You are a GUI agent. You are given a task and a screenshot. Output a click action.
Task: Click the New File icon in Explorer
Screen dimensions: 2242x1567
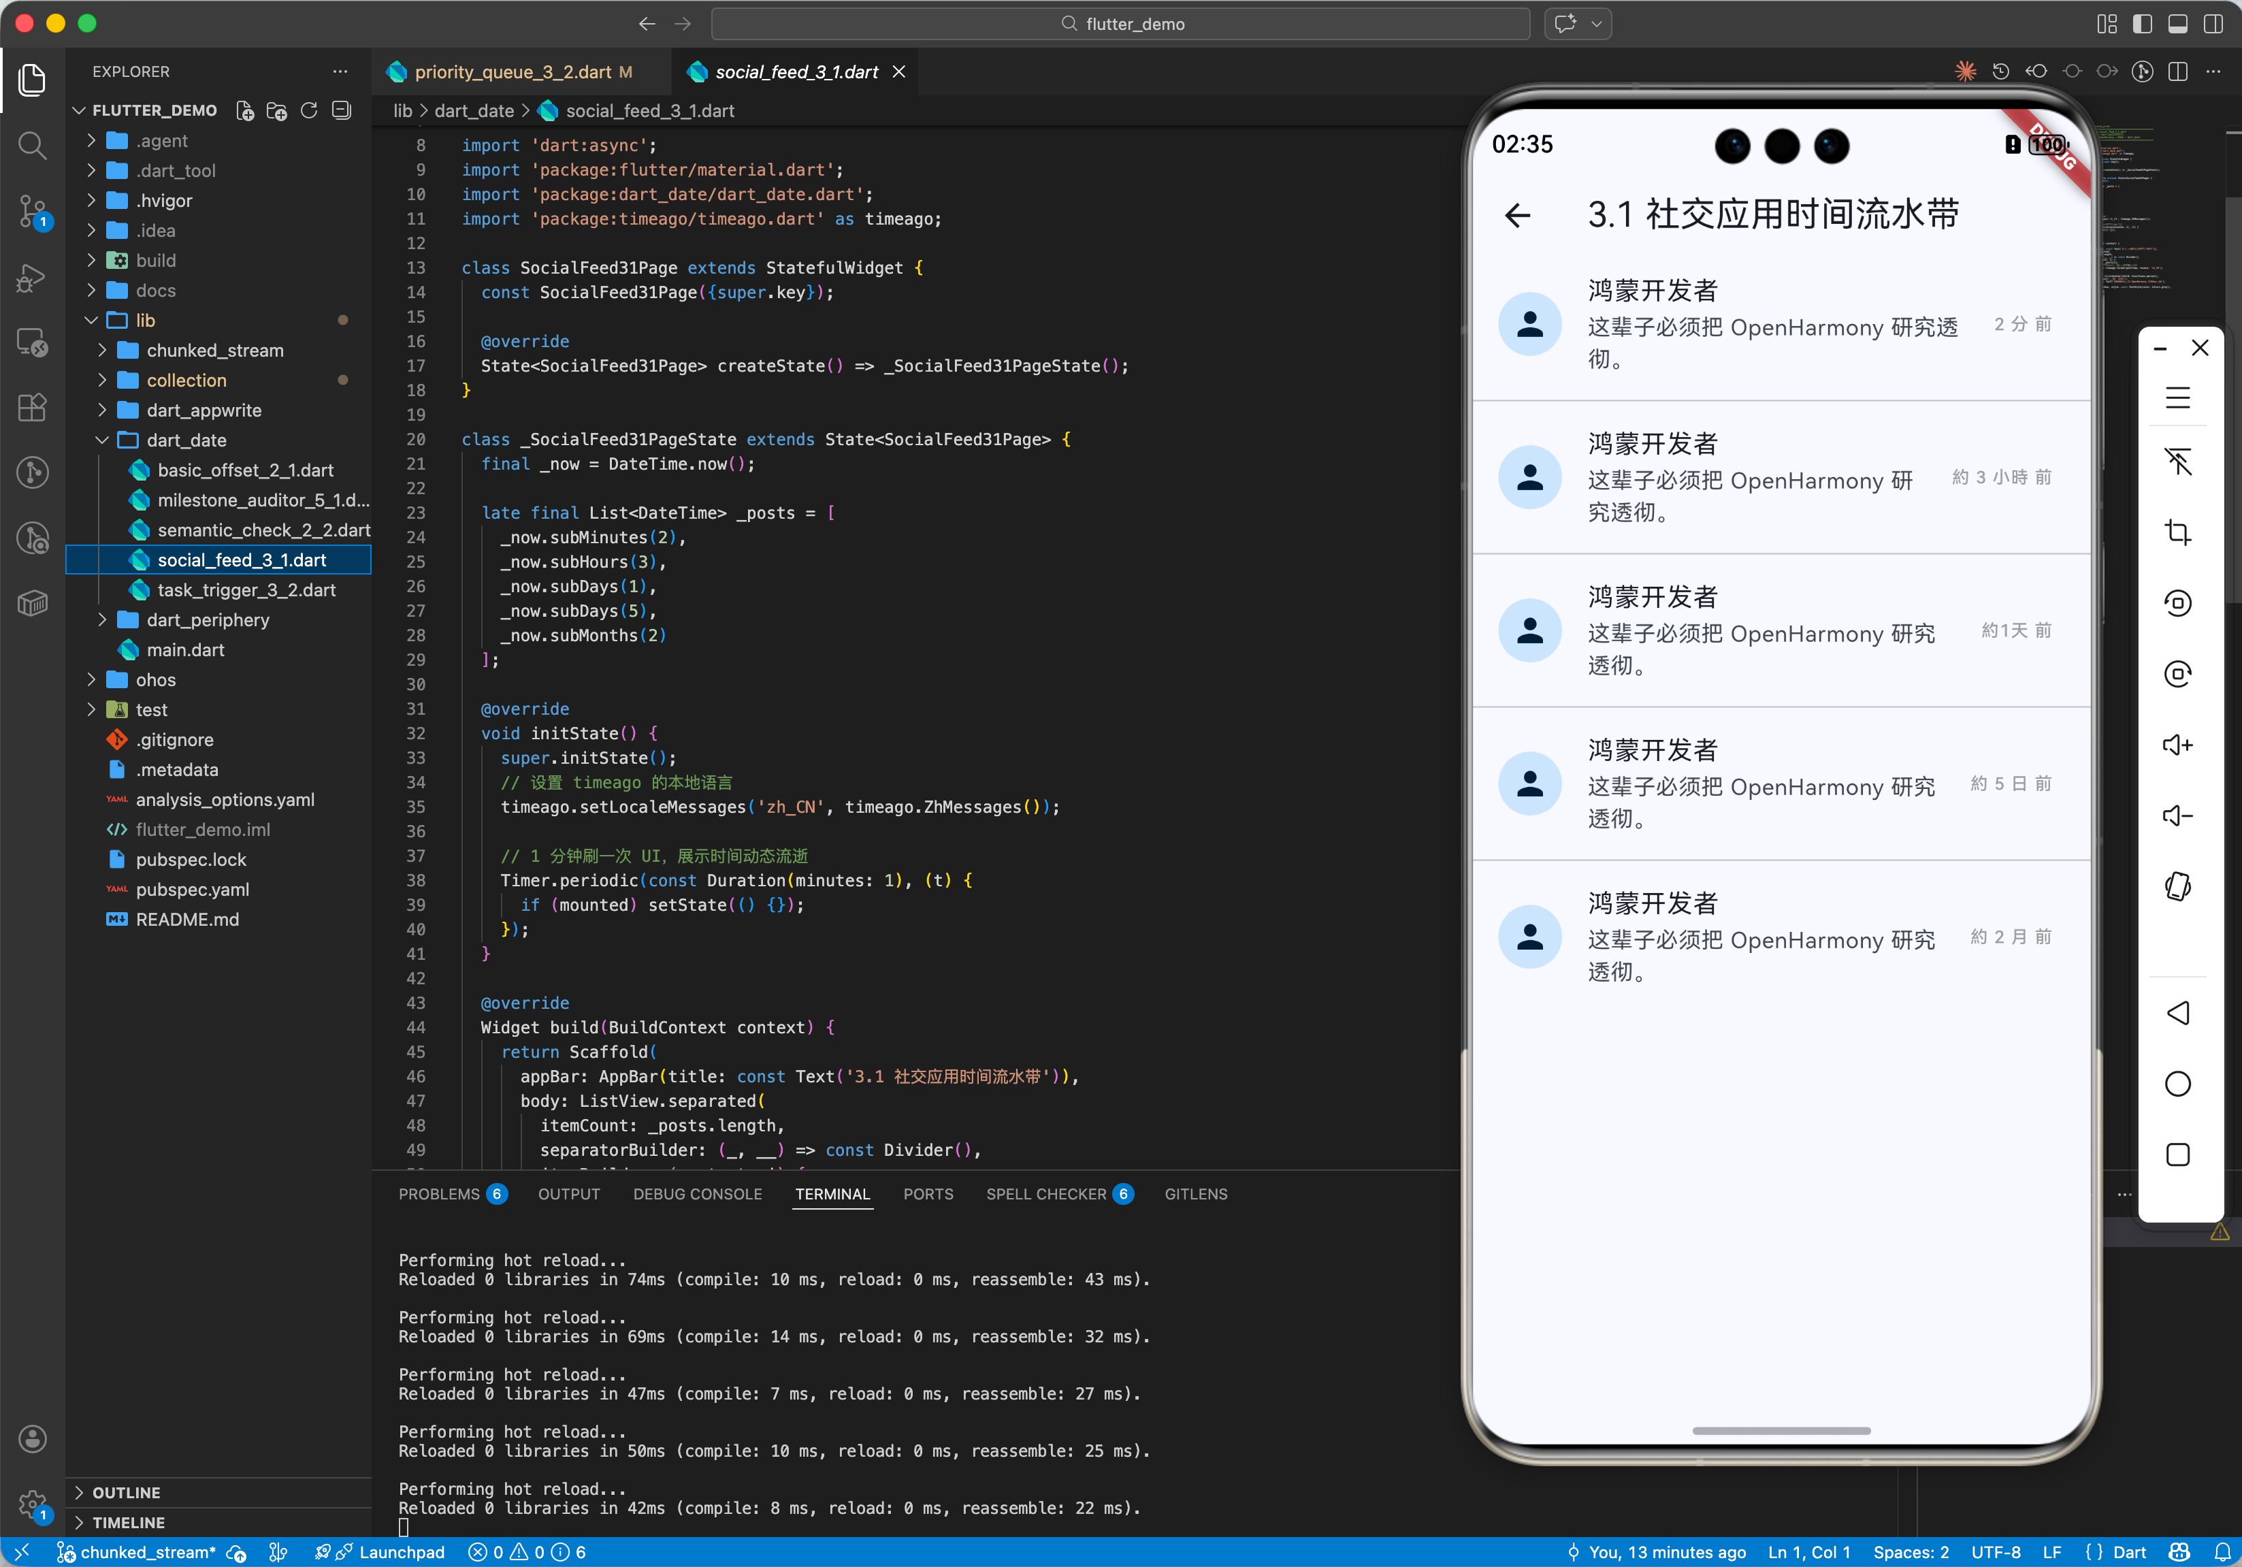245,110
